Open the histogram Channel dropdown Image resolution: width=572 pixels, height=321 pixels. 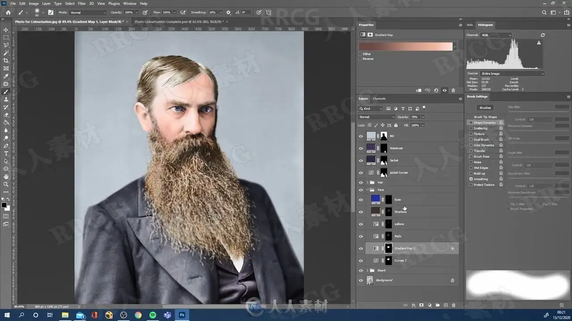tap(496, 35)
